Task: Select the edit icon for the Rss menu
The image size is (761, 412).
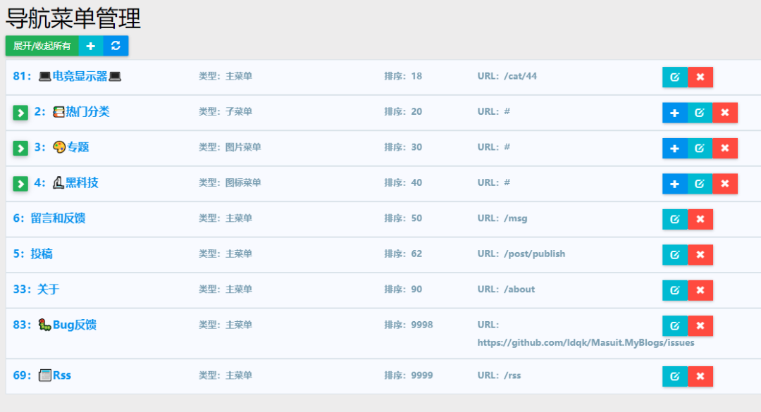Action: point(675,376)
